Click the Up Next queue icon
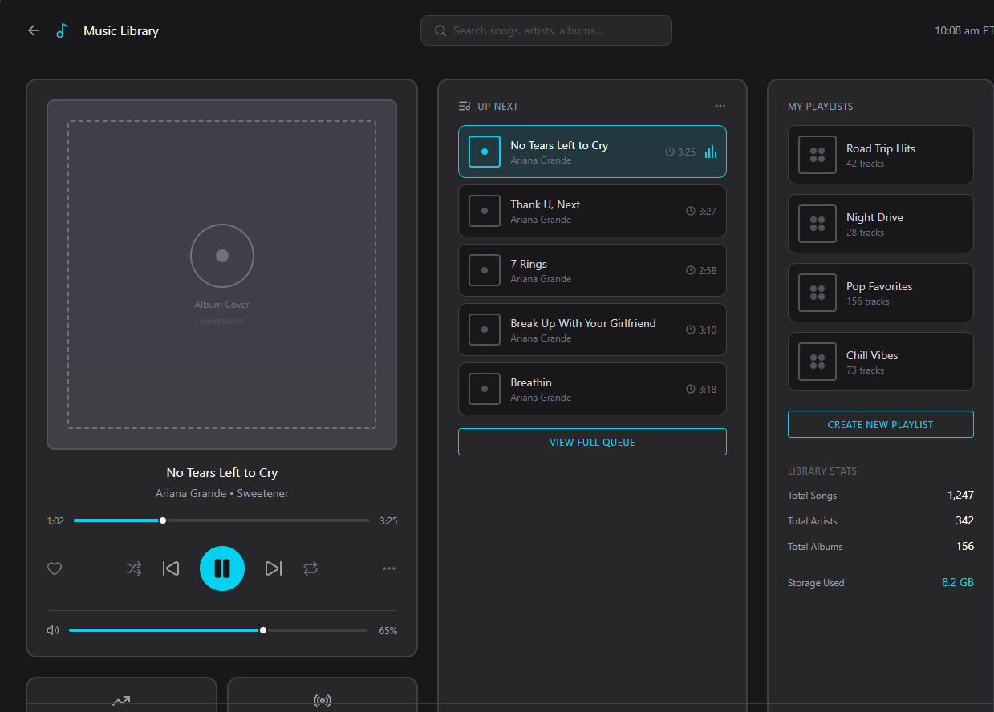Viewport: 994px width, 712px height. click(464, 105)
